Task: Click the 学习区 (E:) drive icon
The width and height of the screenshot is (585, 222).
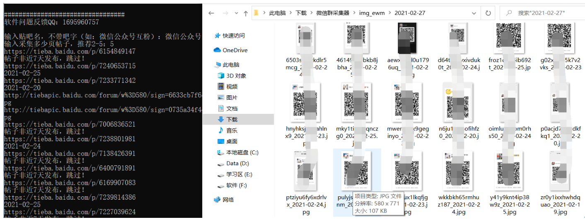Action: [221, 174]
